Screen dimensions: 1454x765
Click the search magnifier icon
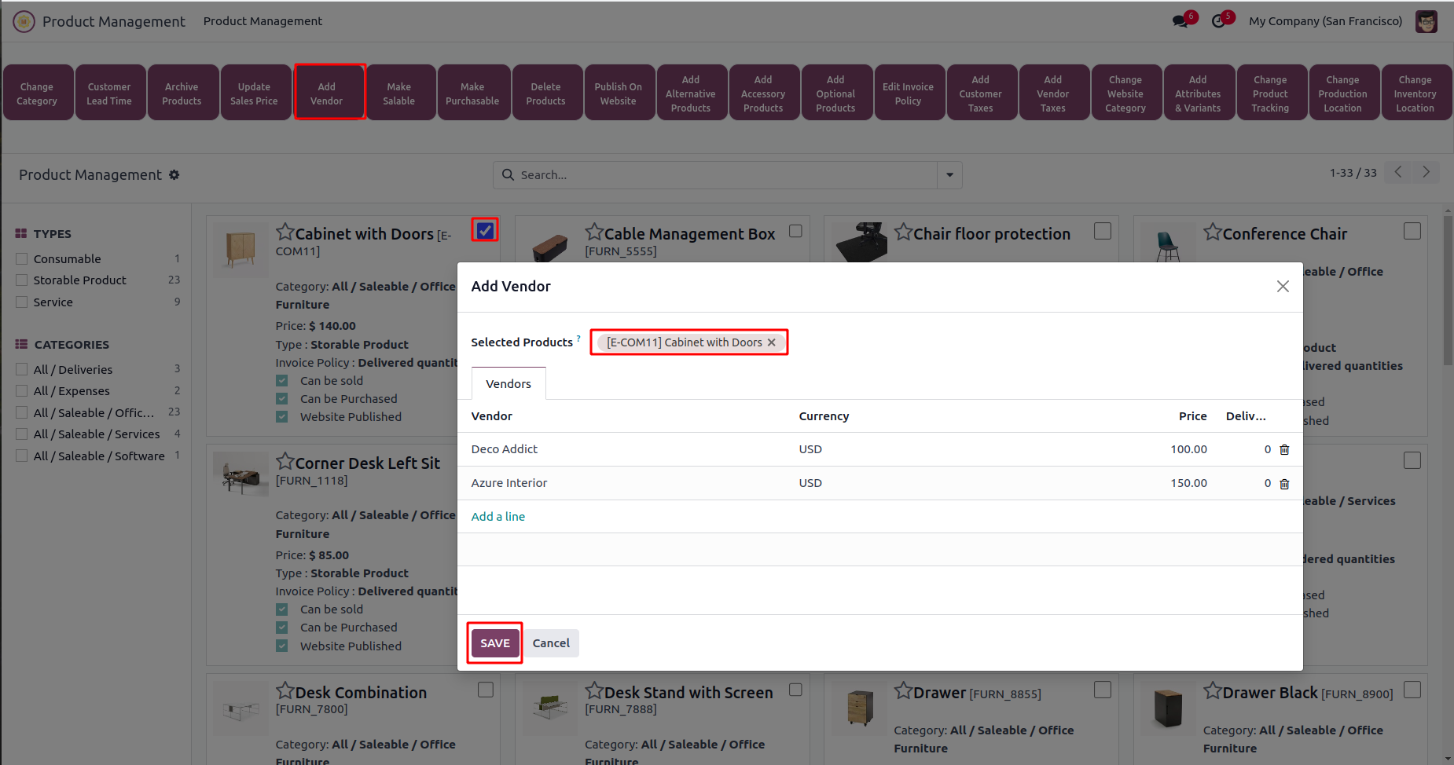click(508, 174)
